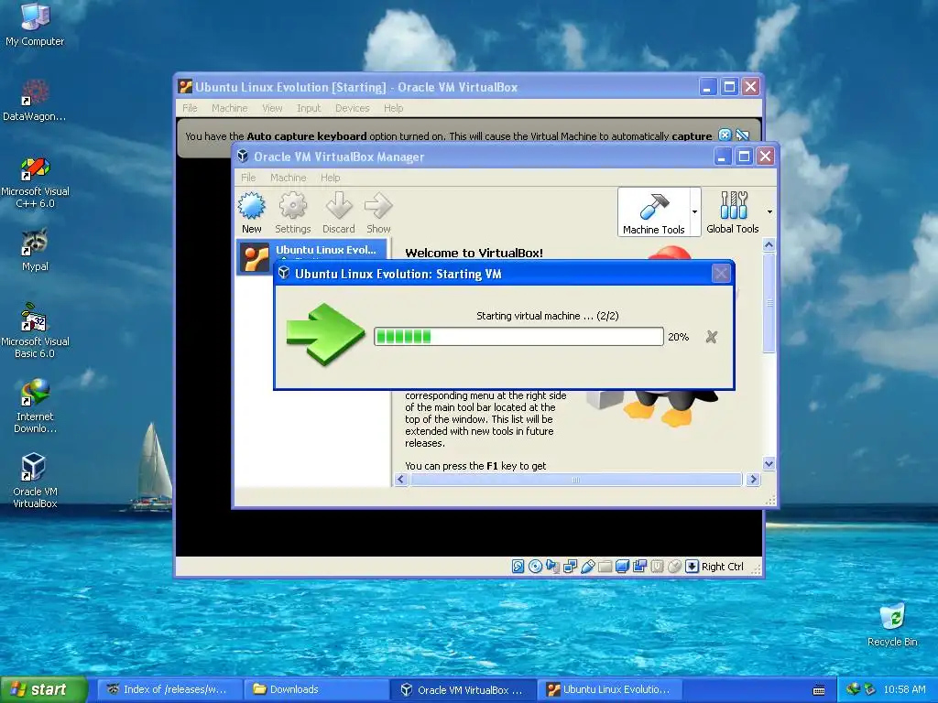Select the DataWagon desktop shortcut
938x703 pixels.
click(35, 101)
